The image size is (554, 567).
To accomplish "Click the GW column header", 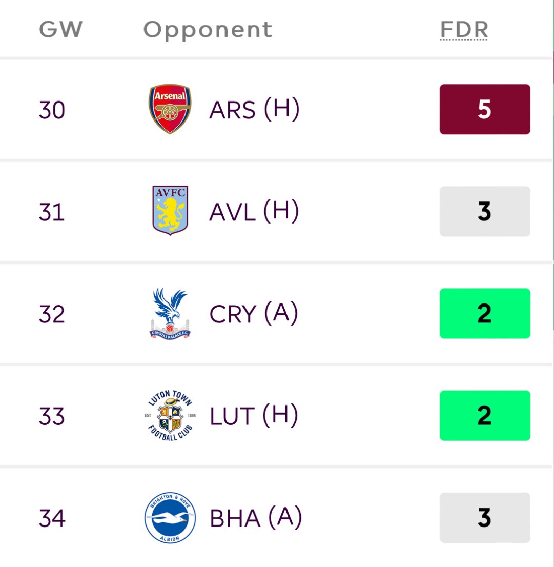I will tap(60, 29).
